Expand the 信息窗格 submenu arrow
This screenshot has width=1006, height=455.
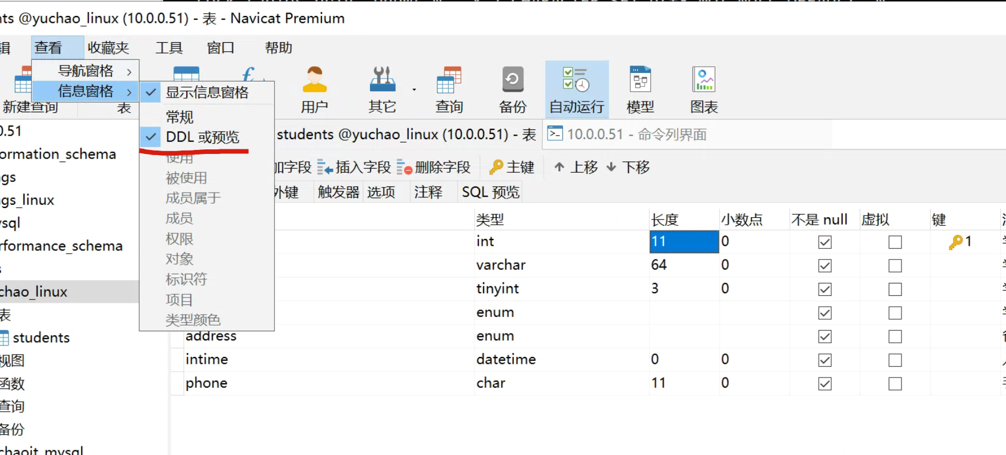point(129,92)
